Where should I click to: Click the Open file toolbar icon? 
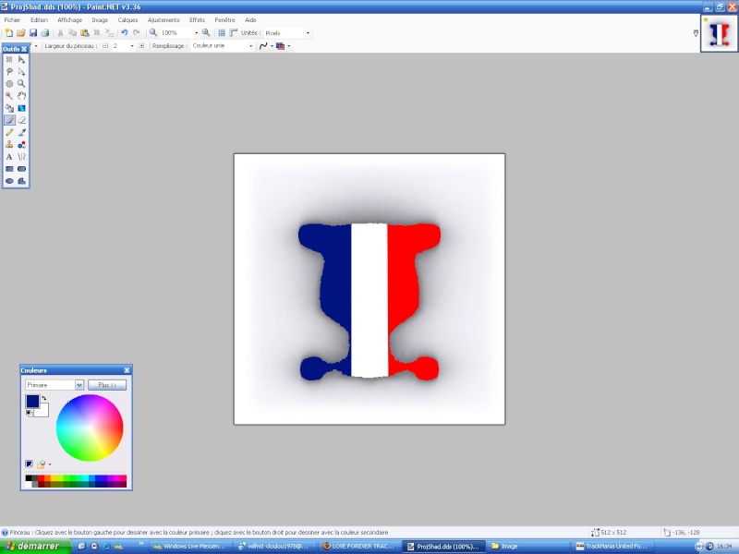pos(20,33)
